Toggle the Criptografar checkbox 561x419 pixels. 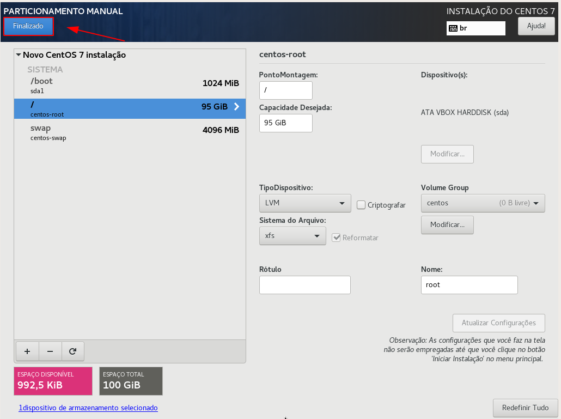coord(361,205)
